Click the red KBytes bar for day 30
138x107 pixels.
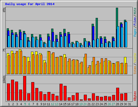pyautogui.click(x=126, y=97)
